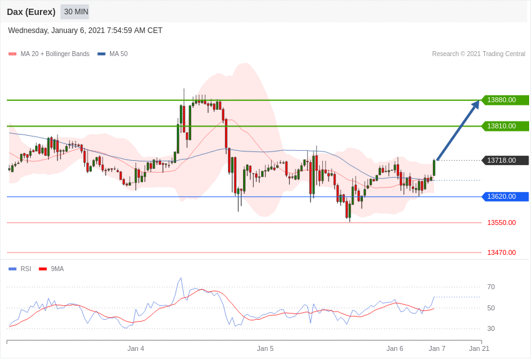Click the Dax (Eurex) chart title
Screen dimensions: 531x359
[x=31, y=12]
